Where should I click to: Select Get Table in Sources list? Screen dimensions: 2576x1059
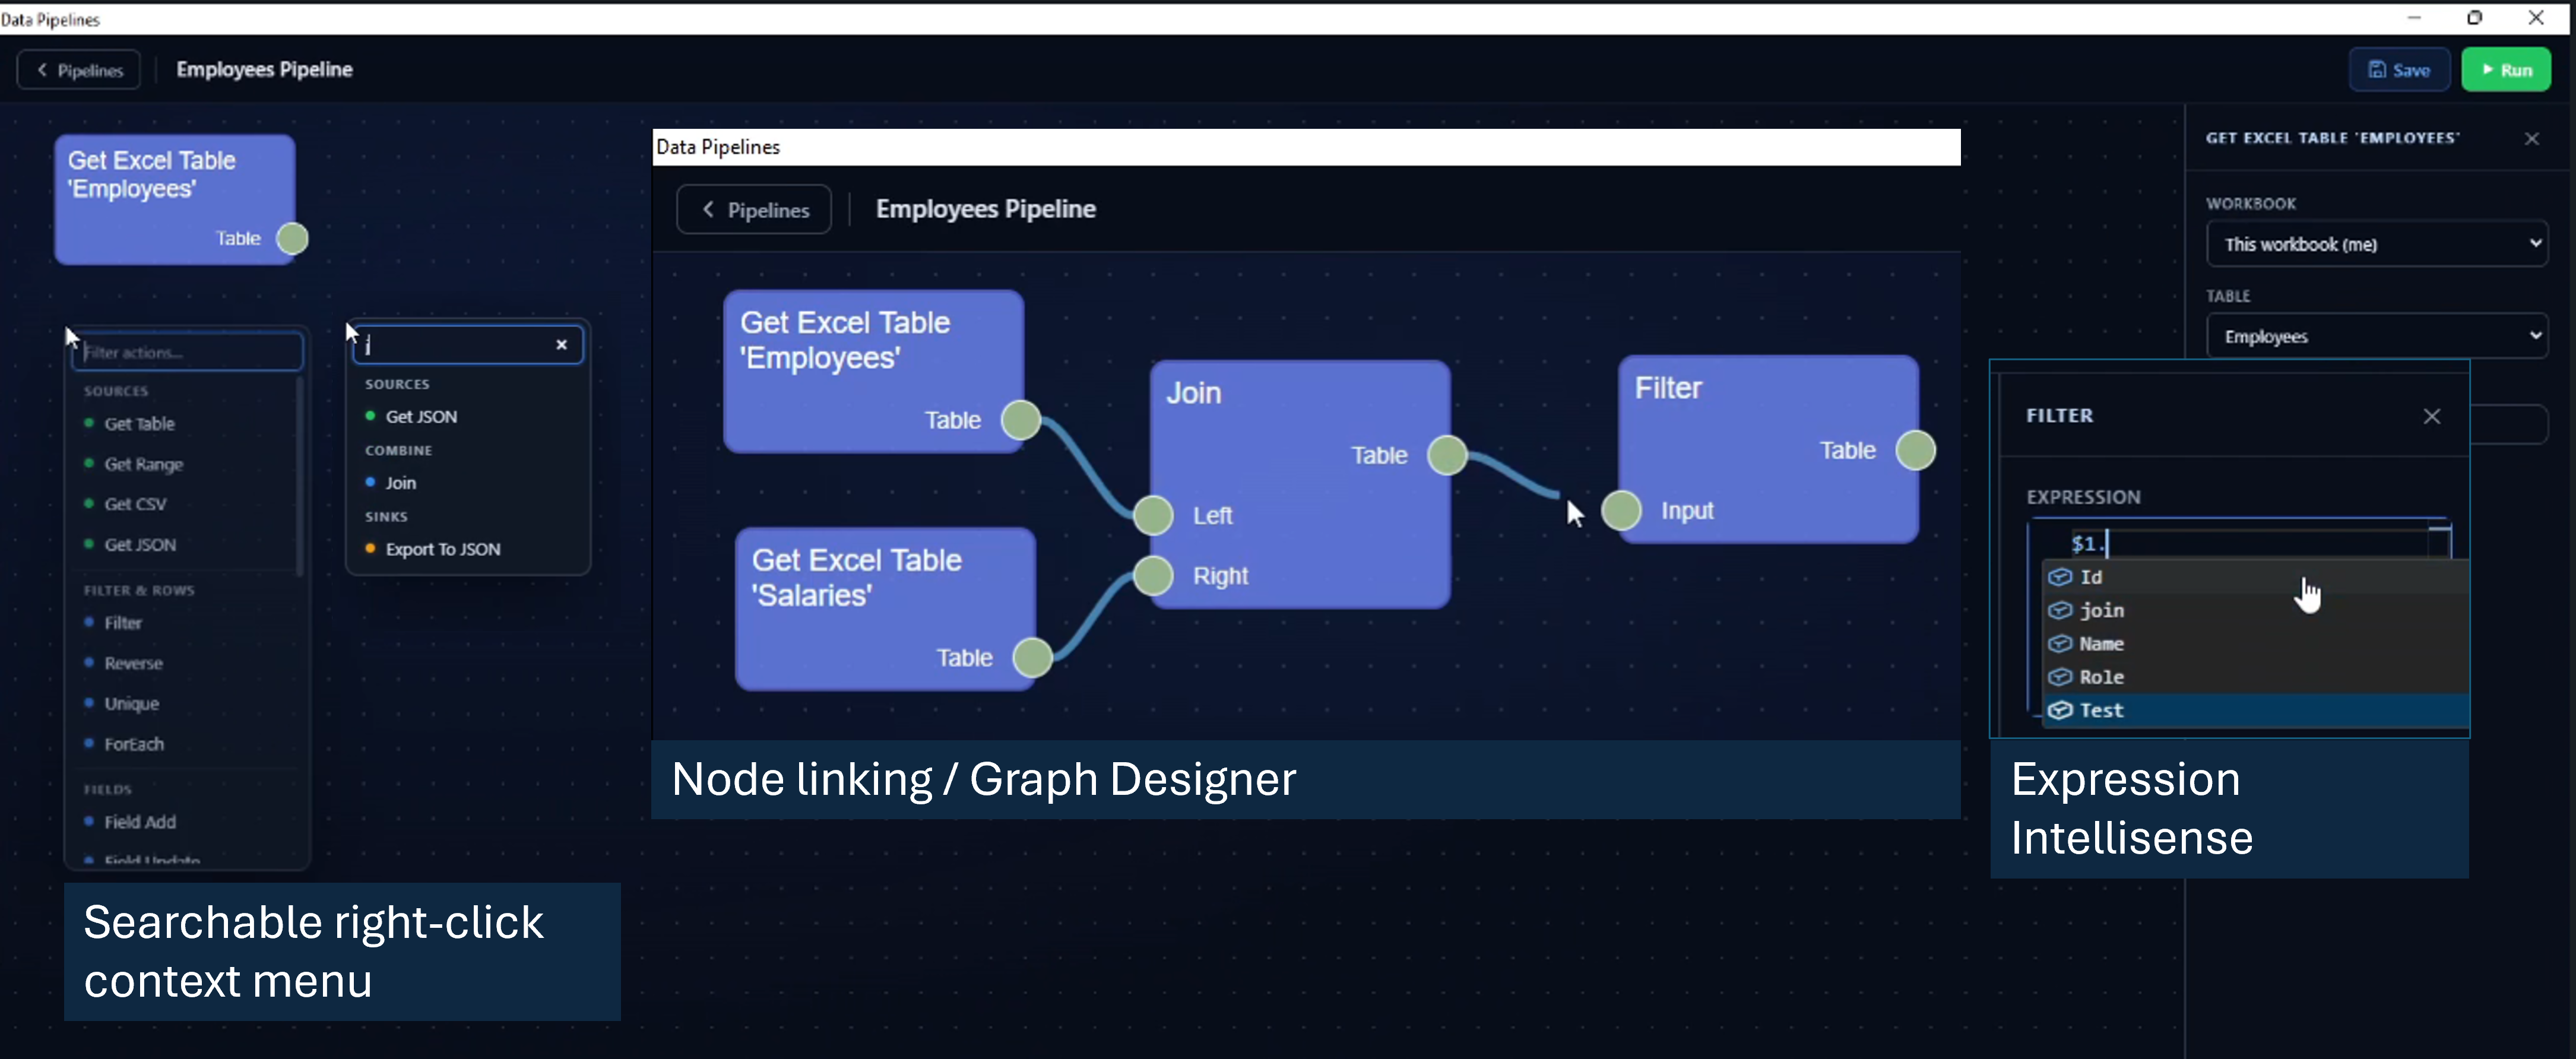[x=139, y=424]
